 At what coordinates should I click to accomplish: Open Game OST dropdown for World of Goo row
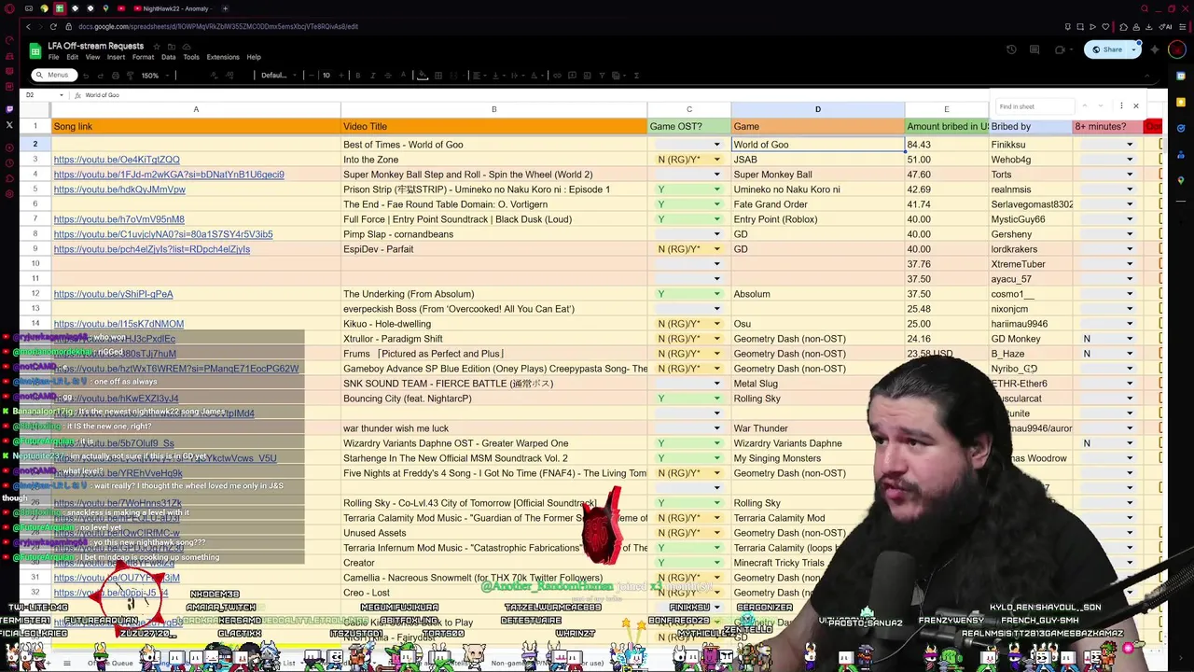717,145
